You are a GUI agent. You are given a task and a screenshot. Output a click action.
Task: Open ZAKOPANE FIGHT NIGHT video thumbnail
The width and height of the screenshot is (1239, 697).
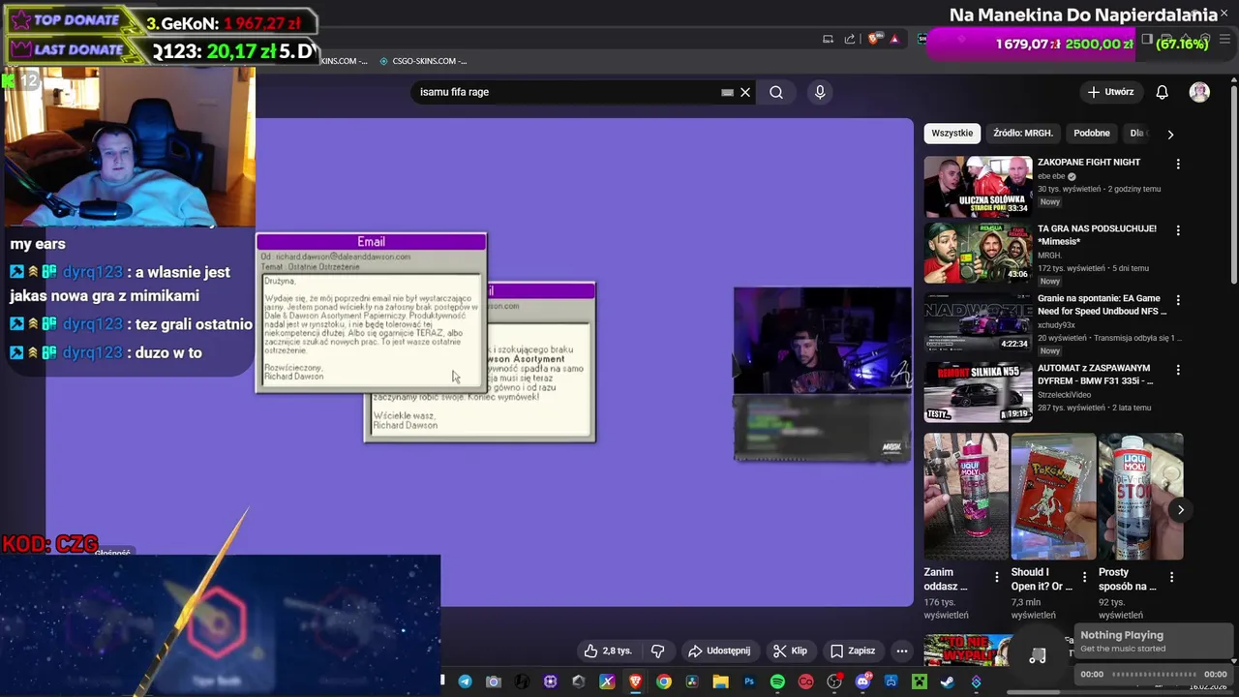(x=978, y=186)
